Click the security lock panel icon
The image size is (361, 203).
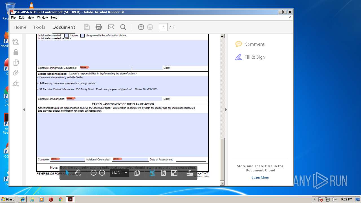16,52
